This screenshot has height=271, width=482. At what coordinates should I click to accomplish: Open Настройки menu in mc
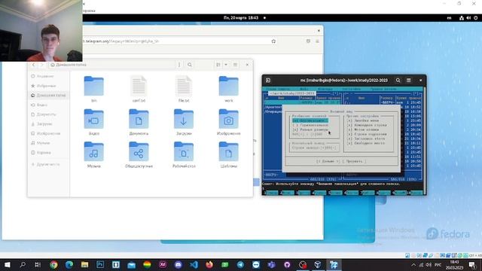351,89
